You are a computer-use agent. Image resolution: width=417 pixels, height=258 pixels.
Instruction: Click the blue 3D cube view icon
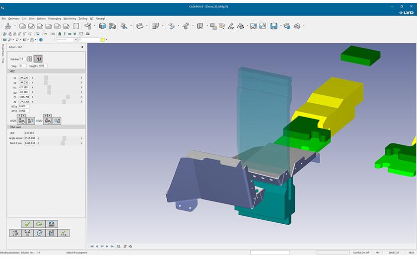click(x=102, y=26)
